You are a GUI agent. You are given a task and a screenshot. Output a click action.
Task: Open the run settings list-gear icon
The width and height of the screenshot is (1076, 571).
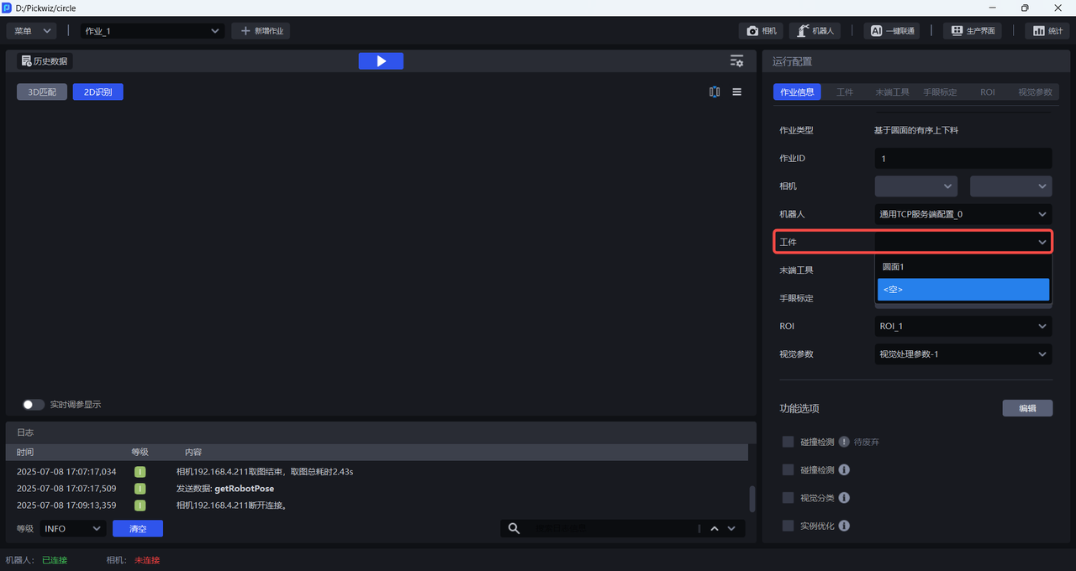[x=736, y=61]
